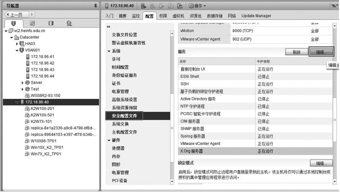Open the Update Manager tab

pos(256,16)
